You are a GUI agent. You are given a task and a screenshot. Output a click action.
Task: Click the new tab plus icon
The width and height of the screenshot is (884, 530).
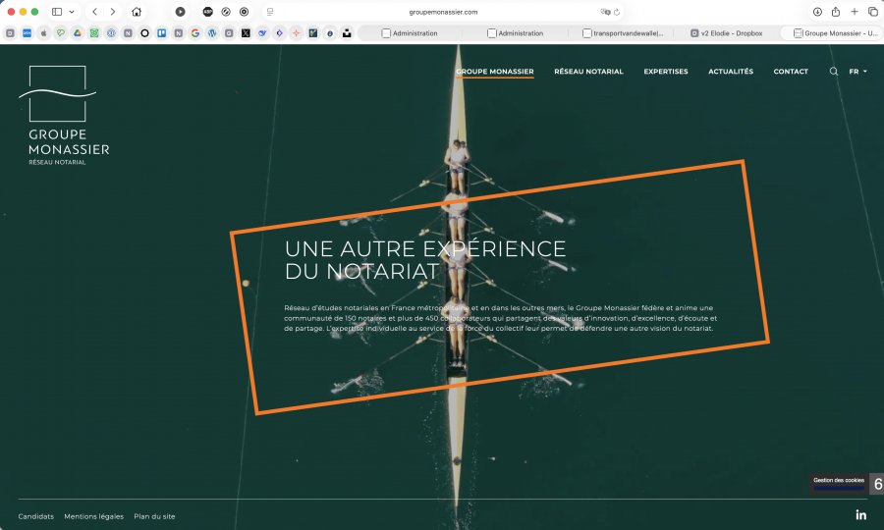[855, 12]
